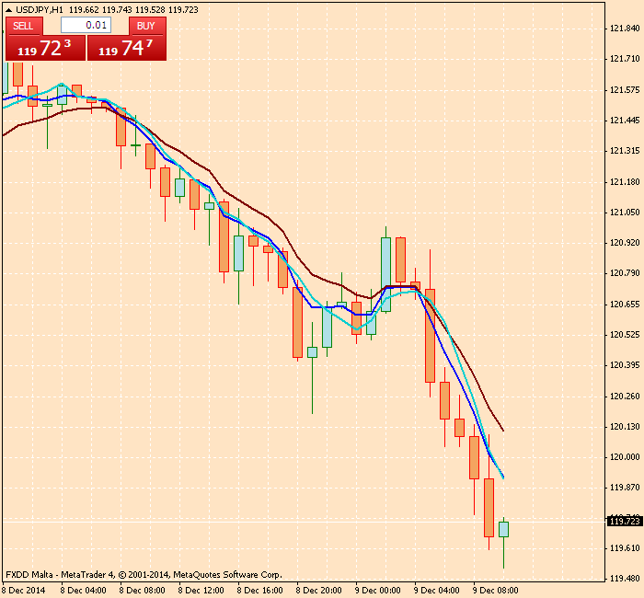Viewport: 644px width, 598px height.
Task: Click the tall green candle near 9 Dec 00:00
Action: pyautogui.click(x=385, y=274)
